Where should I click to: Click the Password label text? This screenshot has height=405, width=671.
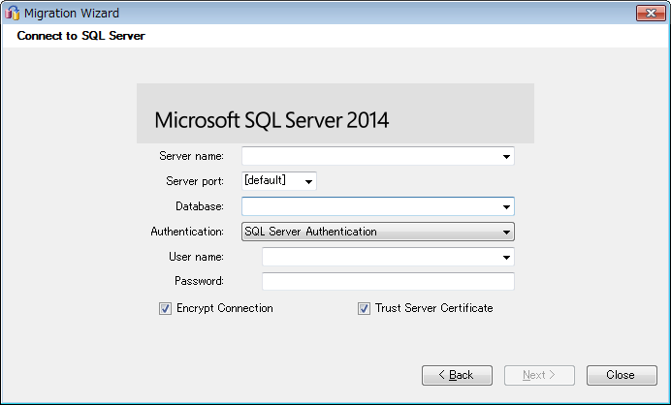point(199,281)
